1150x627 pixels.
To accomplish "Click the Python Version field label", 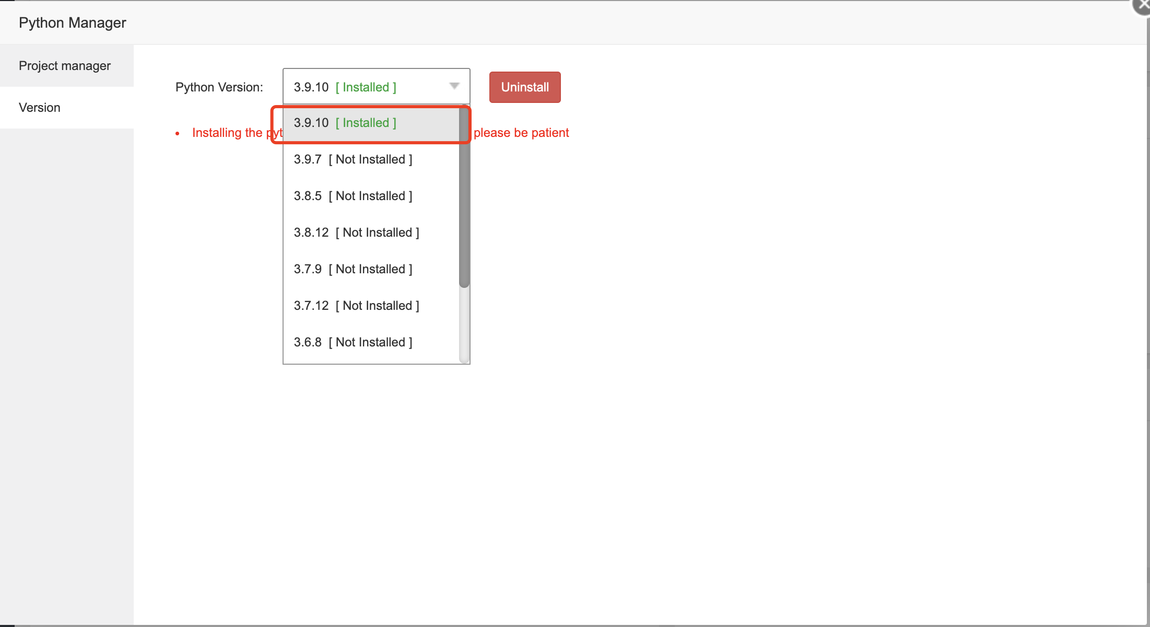I will [219, 87].
